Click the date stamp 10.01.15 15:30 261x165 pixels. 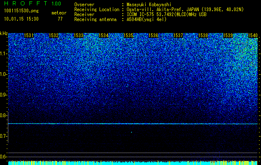click(x=21, y=19)
